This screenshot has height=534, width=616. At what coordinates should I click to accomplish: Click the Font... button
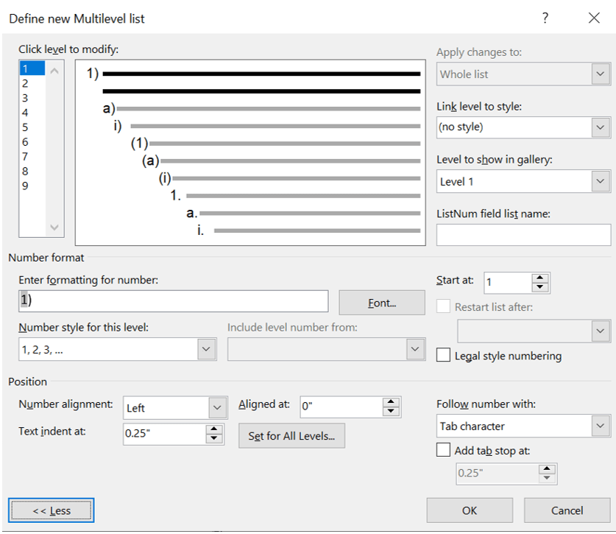[x=381, y=303]
